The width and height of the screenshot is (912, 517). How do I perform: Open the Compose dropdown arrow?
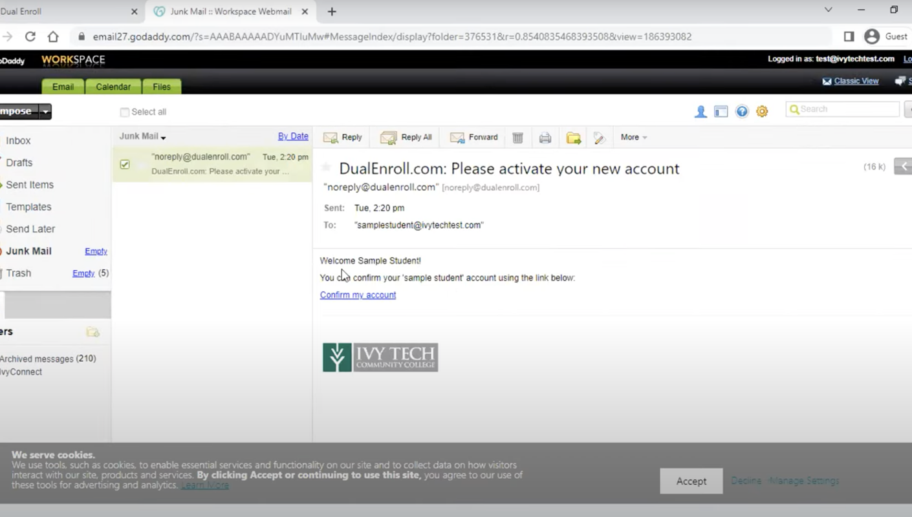click(x=45, y=112)
